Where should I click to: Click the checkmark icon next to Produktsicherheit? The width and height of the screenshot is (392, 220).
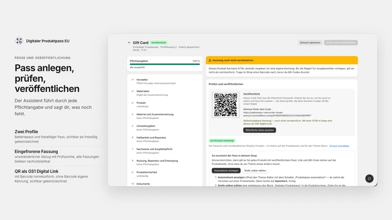(132, 172)
